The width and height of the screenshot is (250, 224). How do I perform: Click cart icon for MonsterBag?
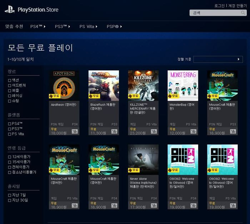click(x=193, y=132)
